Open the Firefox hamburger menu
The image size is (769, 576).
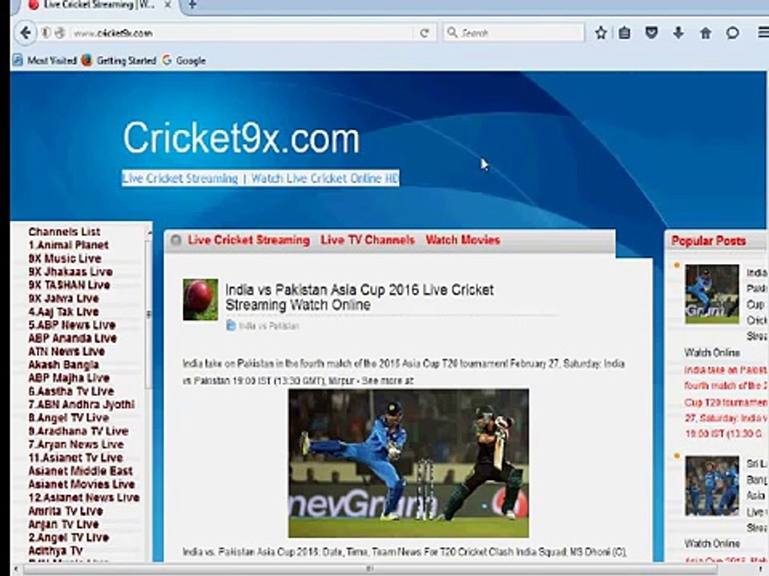tap(763, 33)
